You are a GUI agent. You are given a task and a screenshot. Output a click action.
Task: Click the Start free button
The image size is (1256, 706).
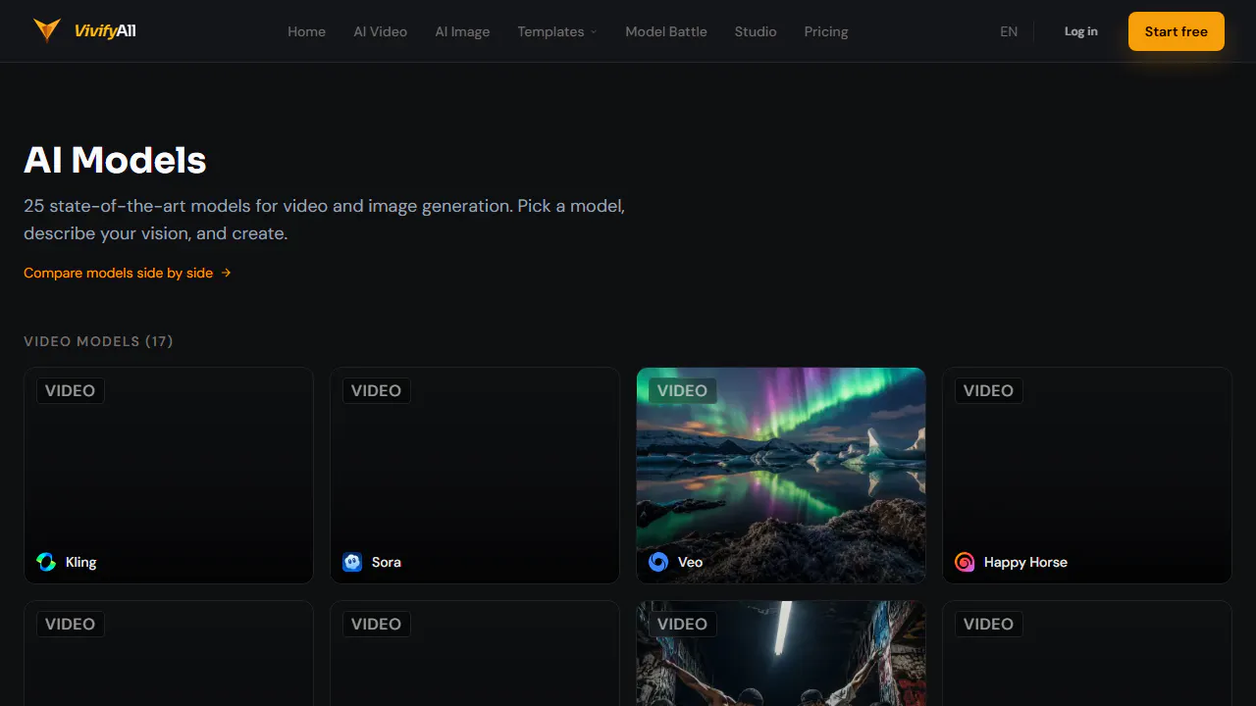click(1177, 31)
